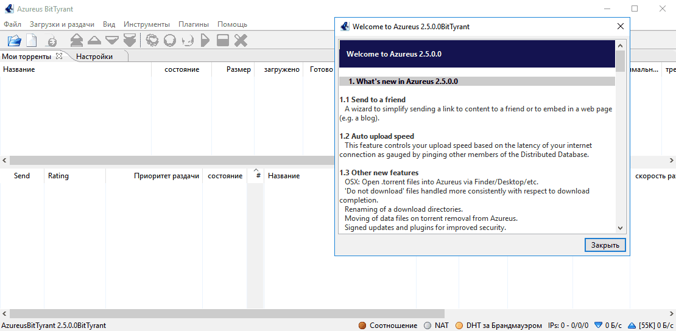676x331 pixels.
Task: Click the move up arrow icon
Action: tap(94, 41)
